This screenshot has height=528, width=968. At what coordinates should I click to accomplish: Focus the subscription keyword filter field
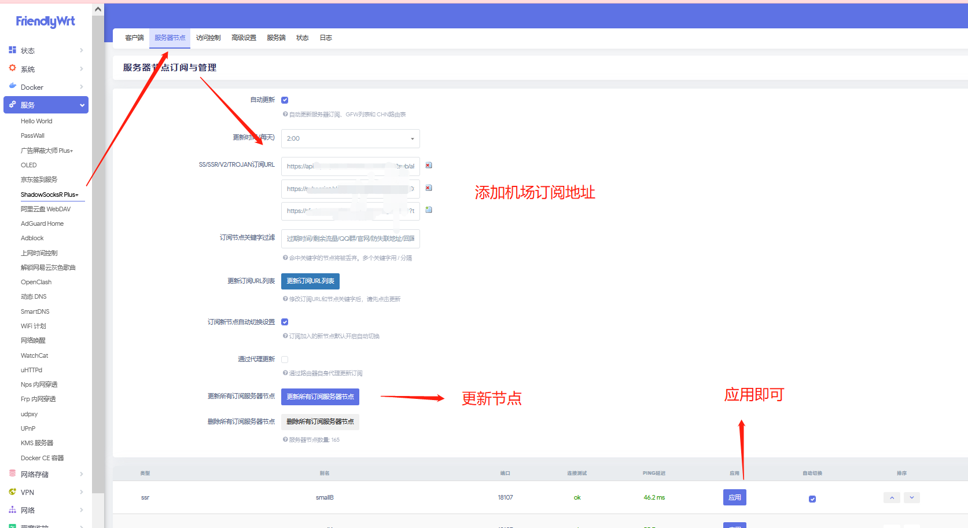[x=350, y=239]
